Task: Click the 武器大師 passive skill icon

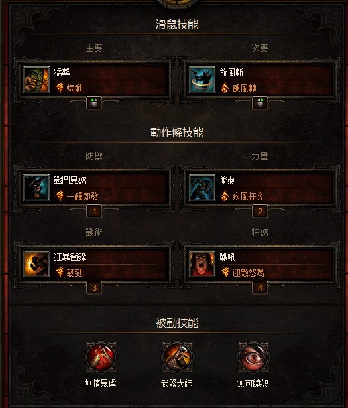Action: click(177, 357)
